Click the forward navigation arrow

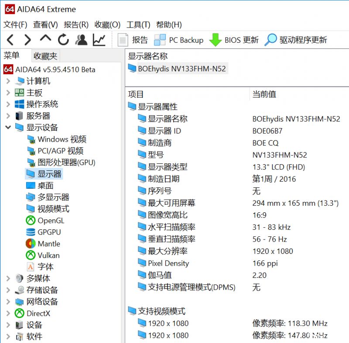(27, 39)
